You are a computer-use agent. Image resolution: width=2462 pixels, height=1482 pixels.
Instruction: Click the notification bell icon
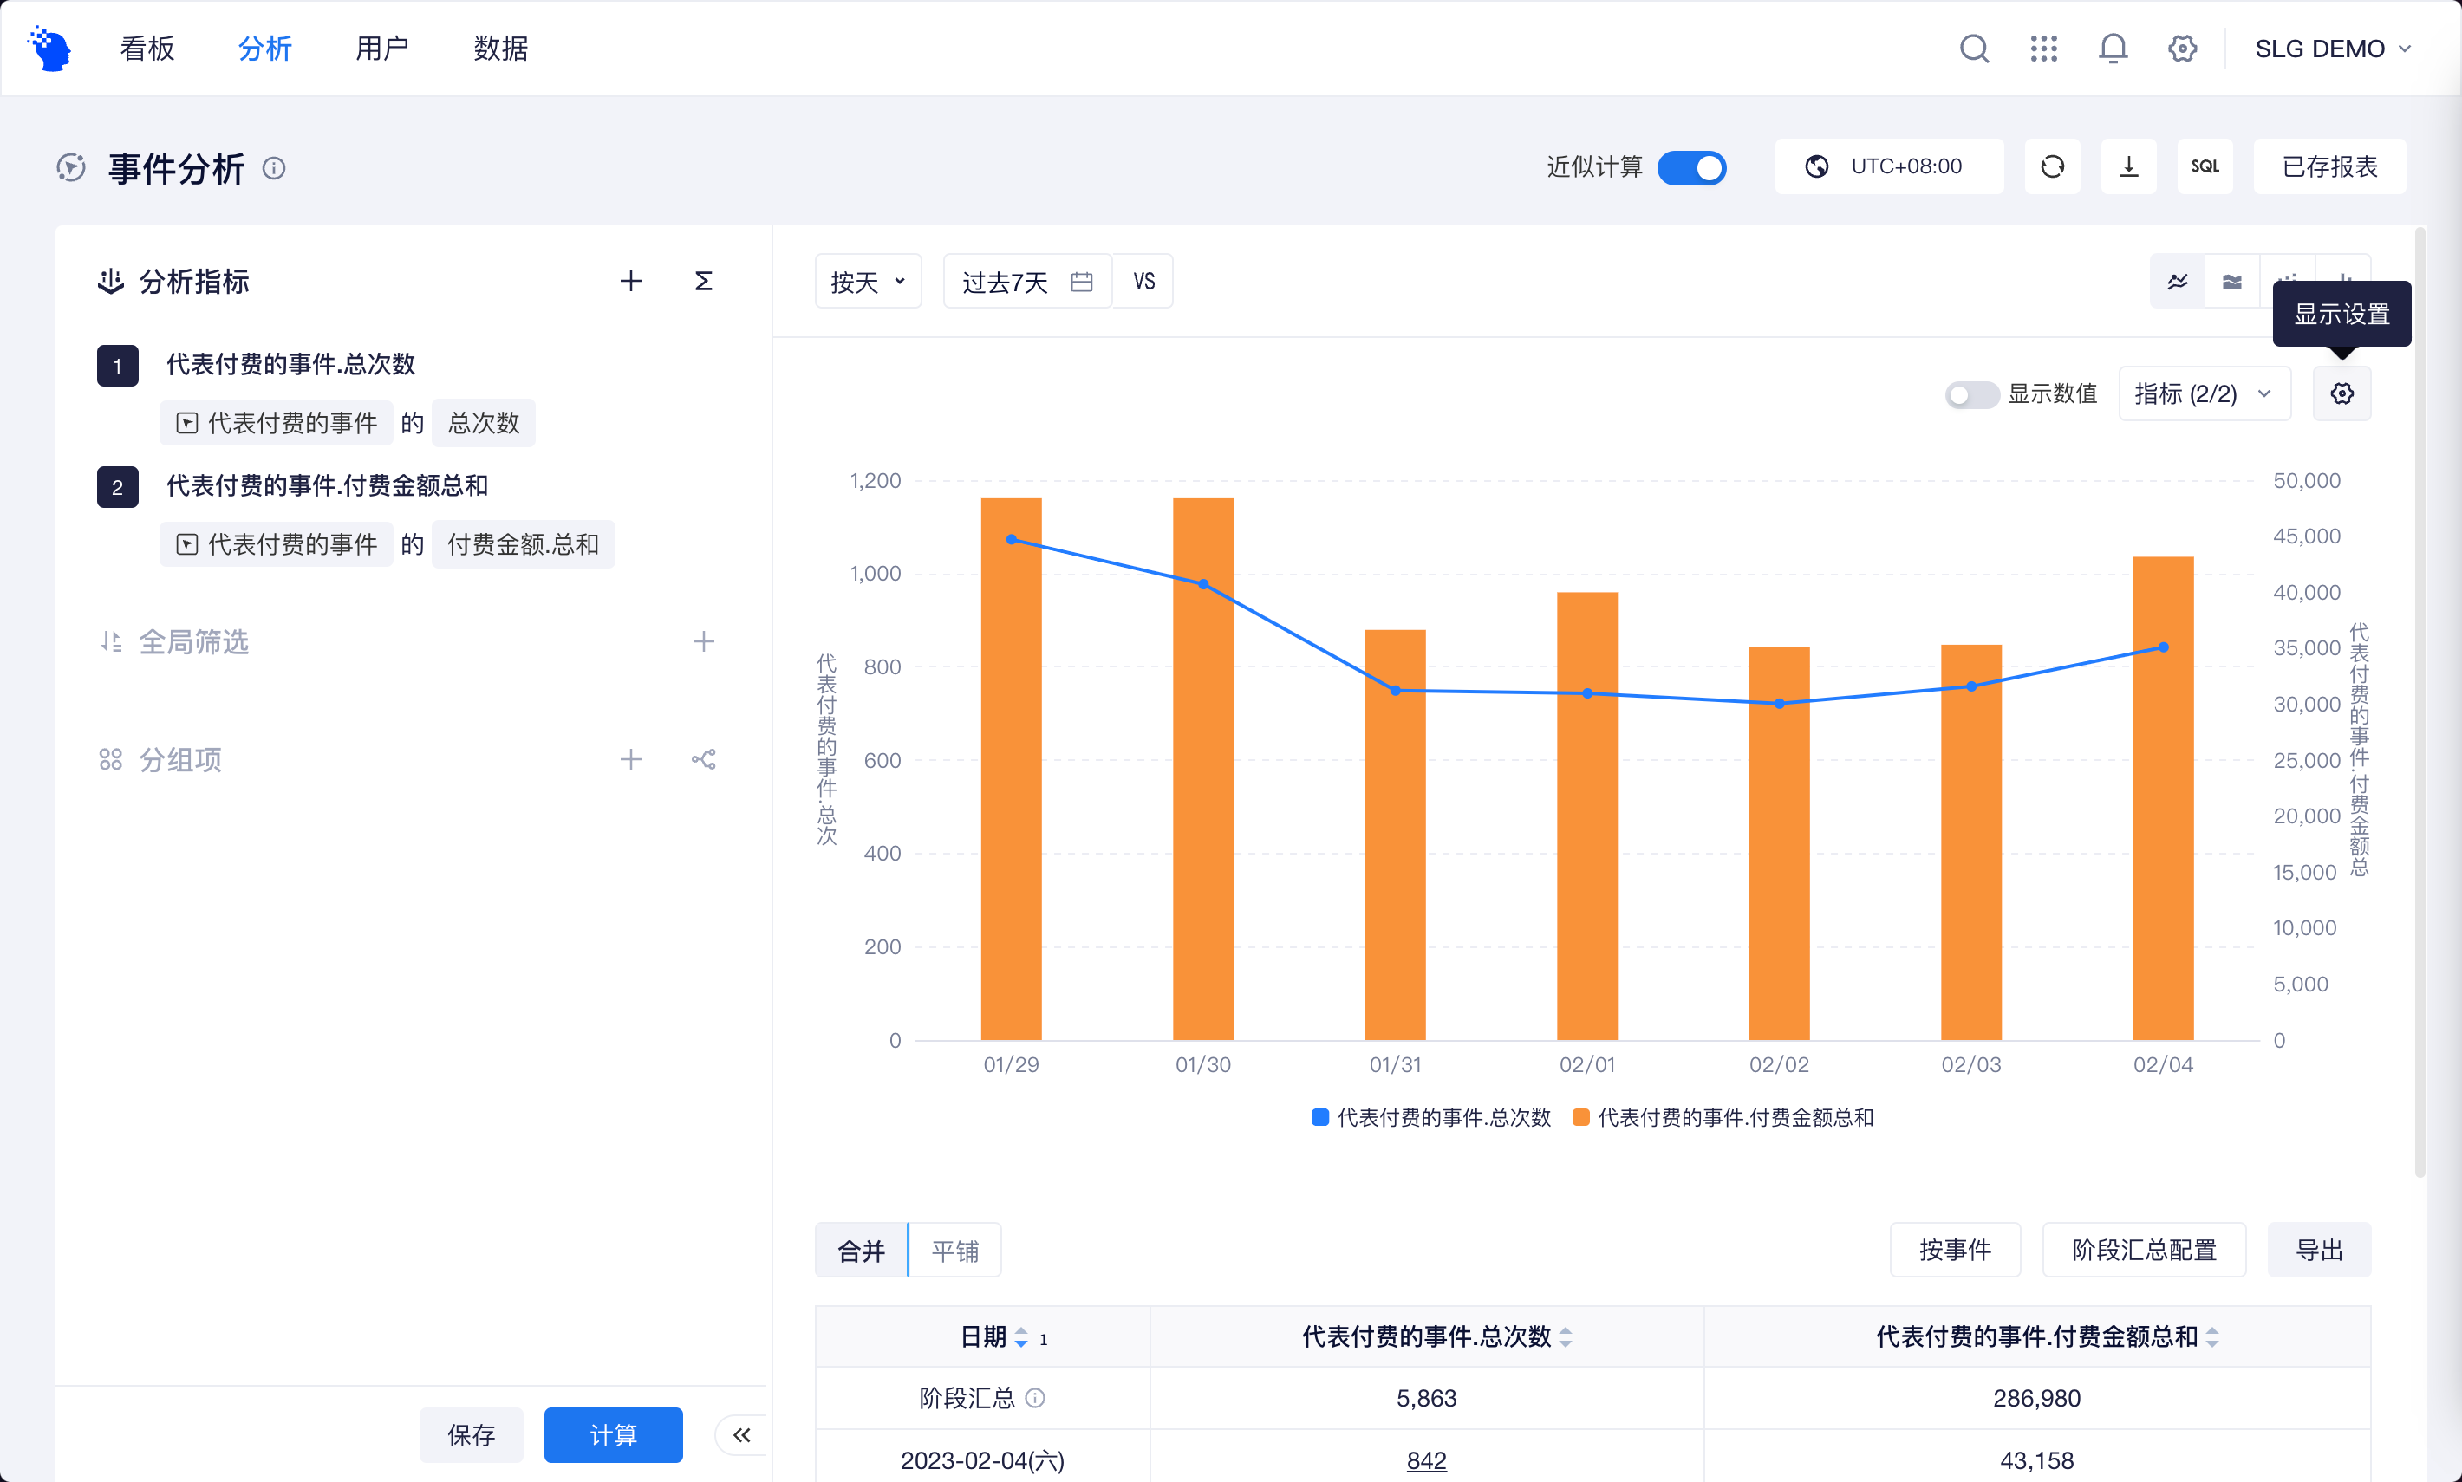(2113, 48)
